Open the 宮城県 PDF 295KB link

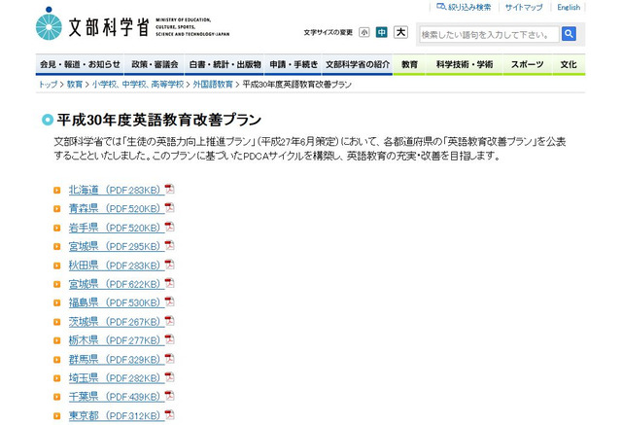(x=117, y=246)
